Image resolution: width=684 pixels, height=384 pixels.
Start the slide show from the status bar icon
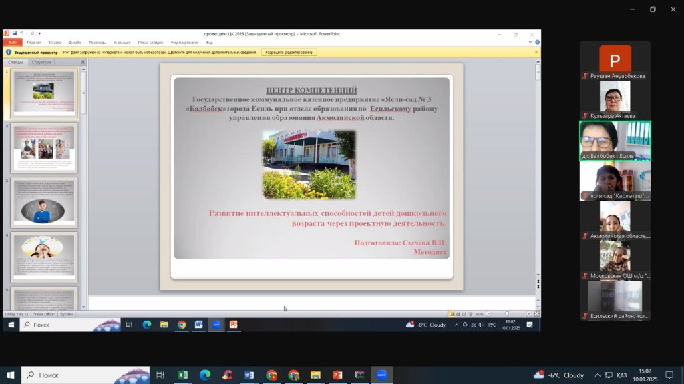(470, 314)
